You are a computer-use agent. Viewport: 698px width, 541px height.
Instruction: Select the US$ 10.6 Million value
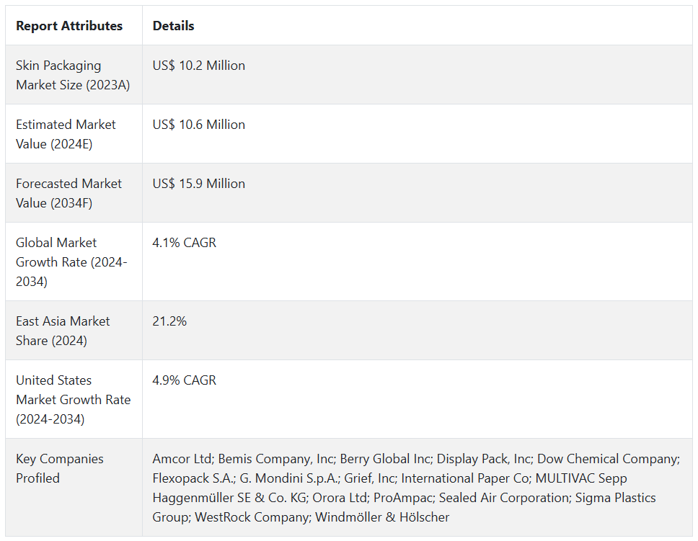click(198, 125)
